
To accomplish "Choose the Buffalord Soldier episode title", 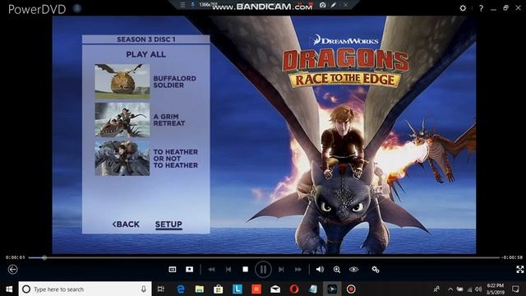I will click(x=175, y=81).
